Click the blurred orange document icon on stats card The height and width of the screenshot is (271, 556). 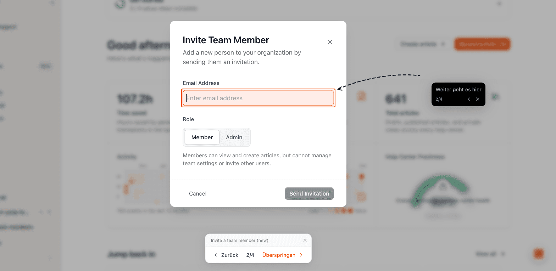(x=361, y=96)
